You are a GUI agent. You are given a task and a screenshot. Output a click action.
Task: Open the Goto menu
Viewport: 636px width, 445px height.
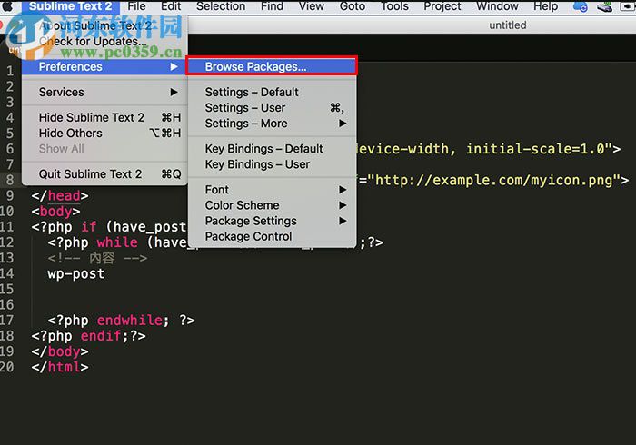pos(353,6)
